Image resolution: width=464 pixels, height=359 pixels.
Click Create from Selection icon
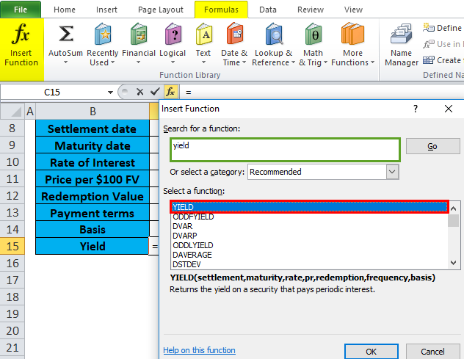click(x=429, y=60)
